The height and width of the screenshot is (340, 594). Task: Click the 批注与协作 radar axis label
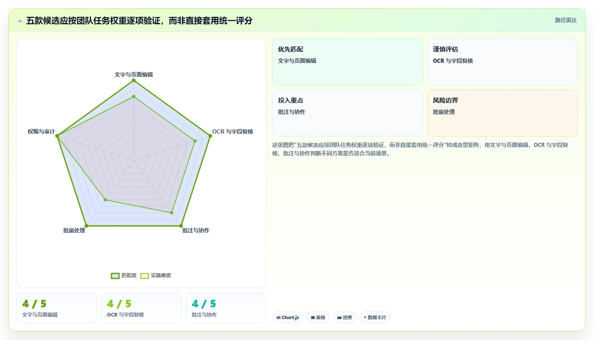[x=196, y=230]
